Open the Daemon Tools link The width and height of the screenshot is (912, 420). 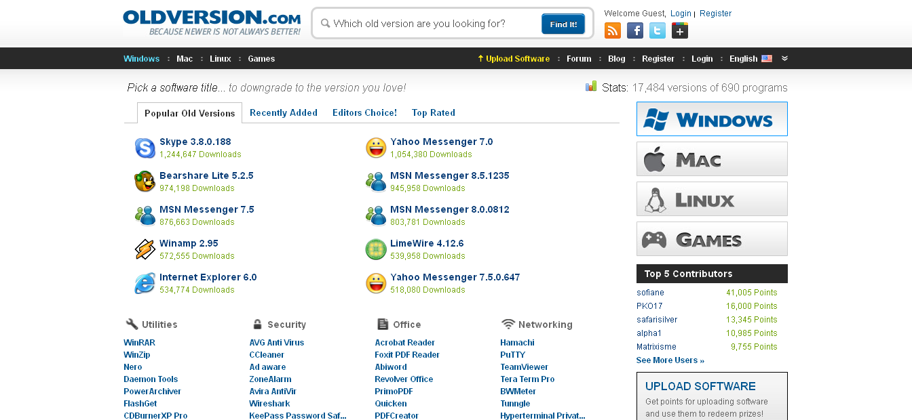[x=151, y=379]
